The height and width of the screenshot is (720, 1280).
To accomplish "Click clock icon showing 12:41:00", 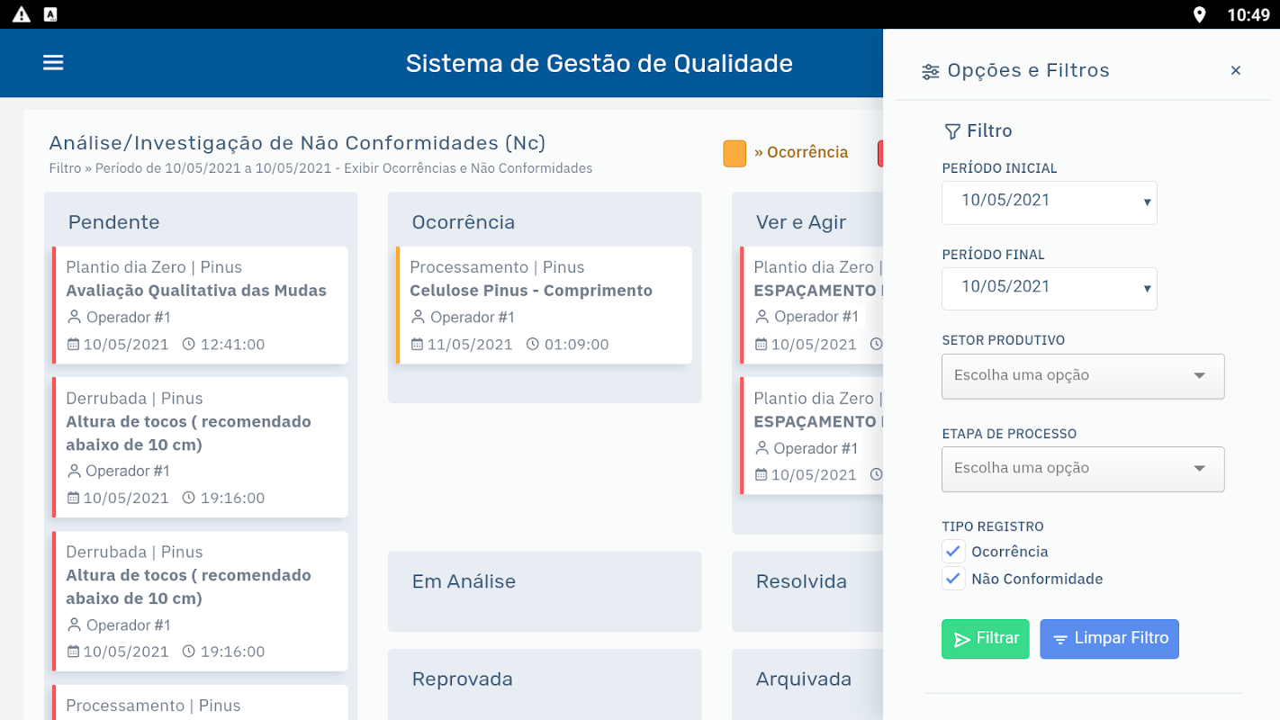I will pyautogui.click(x=188, y=344).
